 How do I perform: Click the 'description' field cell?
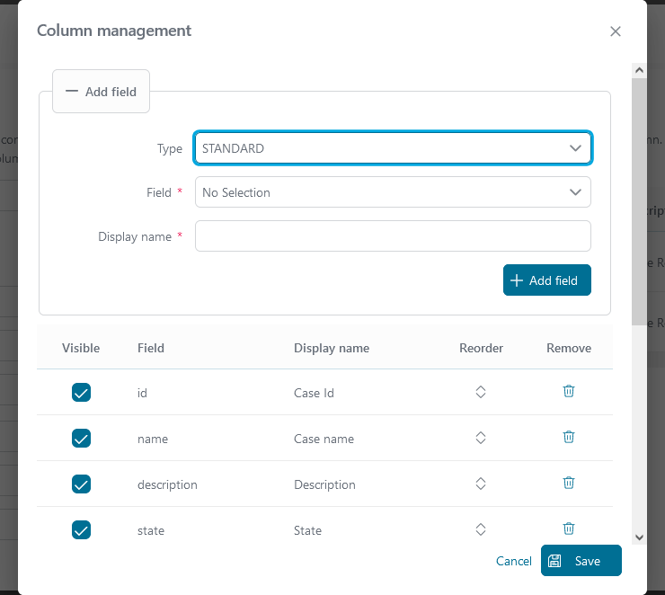(x=167, y=484)
